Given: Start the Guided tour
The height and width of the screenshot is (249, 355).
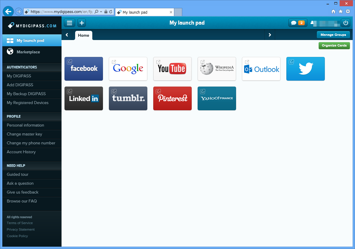Looking at the screenshot, I should pyautogui.click(x=32, y=175).
